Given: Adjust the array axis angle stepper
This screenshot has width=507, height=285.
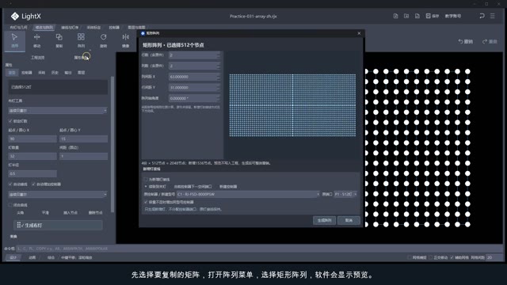Looking at the screenshot, I should pos(219,98).
